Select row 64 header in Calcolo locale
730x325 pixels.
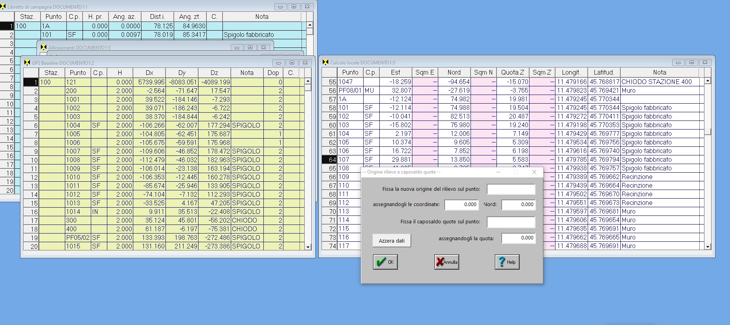329,159
